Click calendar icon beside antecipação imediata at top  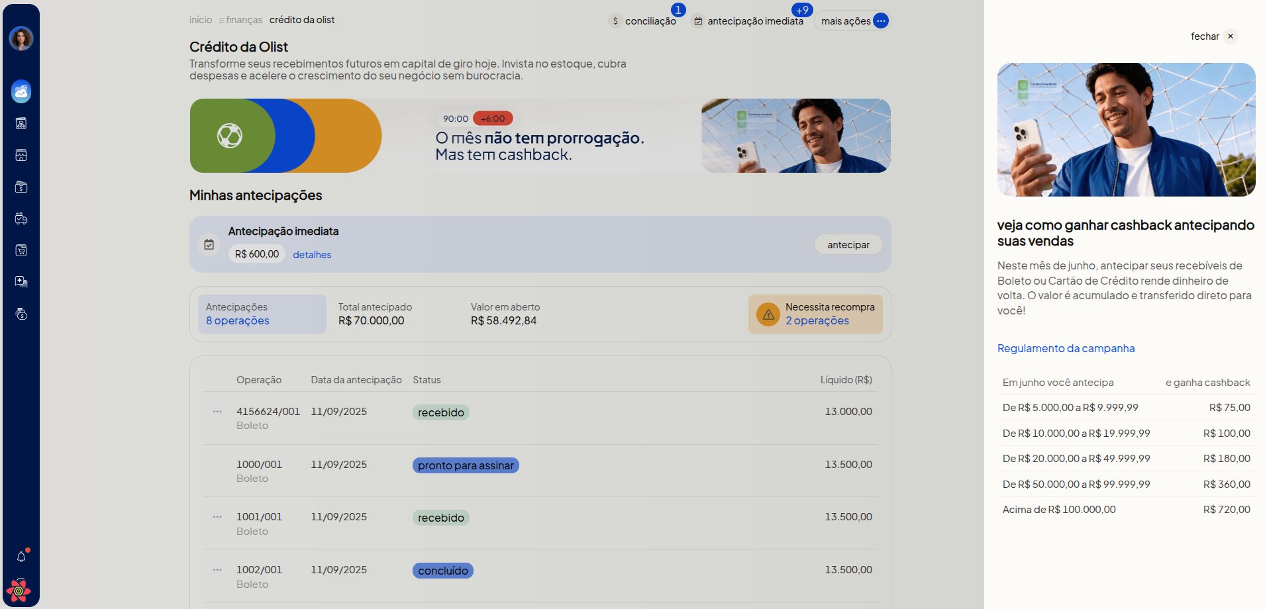click(x=698, y=21)
